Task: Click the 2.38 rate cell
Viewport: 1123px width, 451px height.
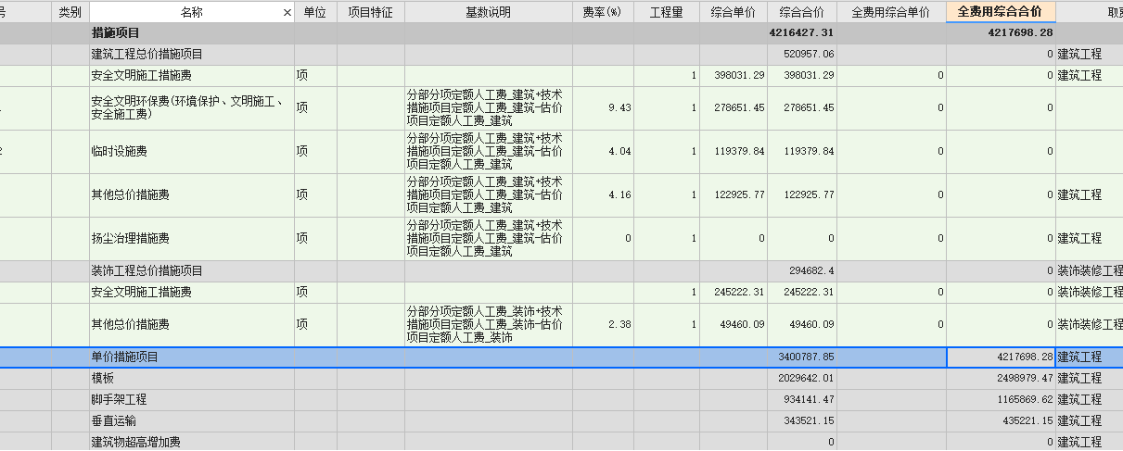Action: [602, 325]
